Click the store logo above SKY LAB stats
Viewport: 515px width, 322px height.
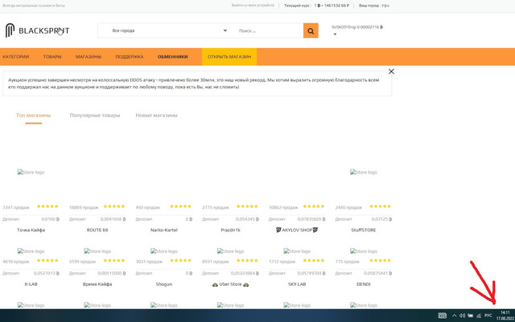point(297,251)
